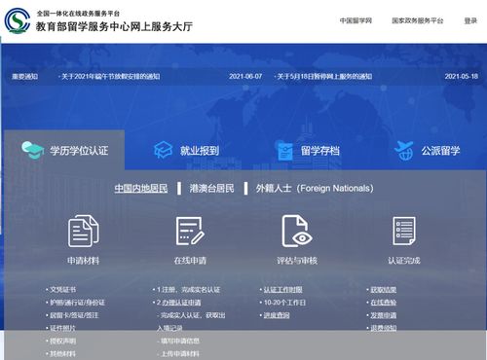Click the 申请材料 documents icon
This screenshot has width=487, height=360.
pyautogui.click(x=84, y=232)
